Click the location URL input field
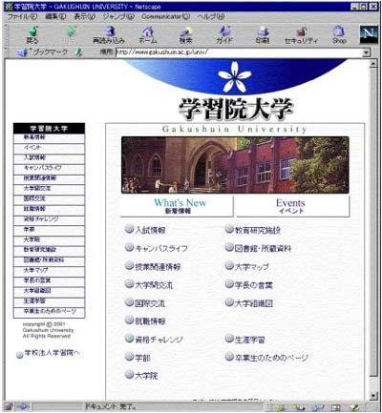Screen dimensions: 382x413 (239, 52)
